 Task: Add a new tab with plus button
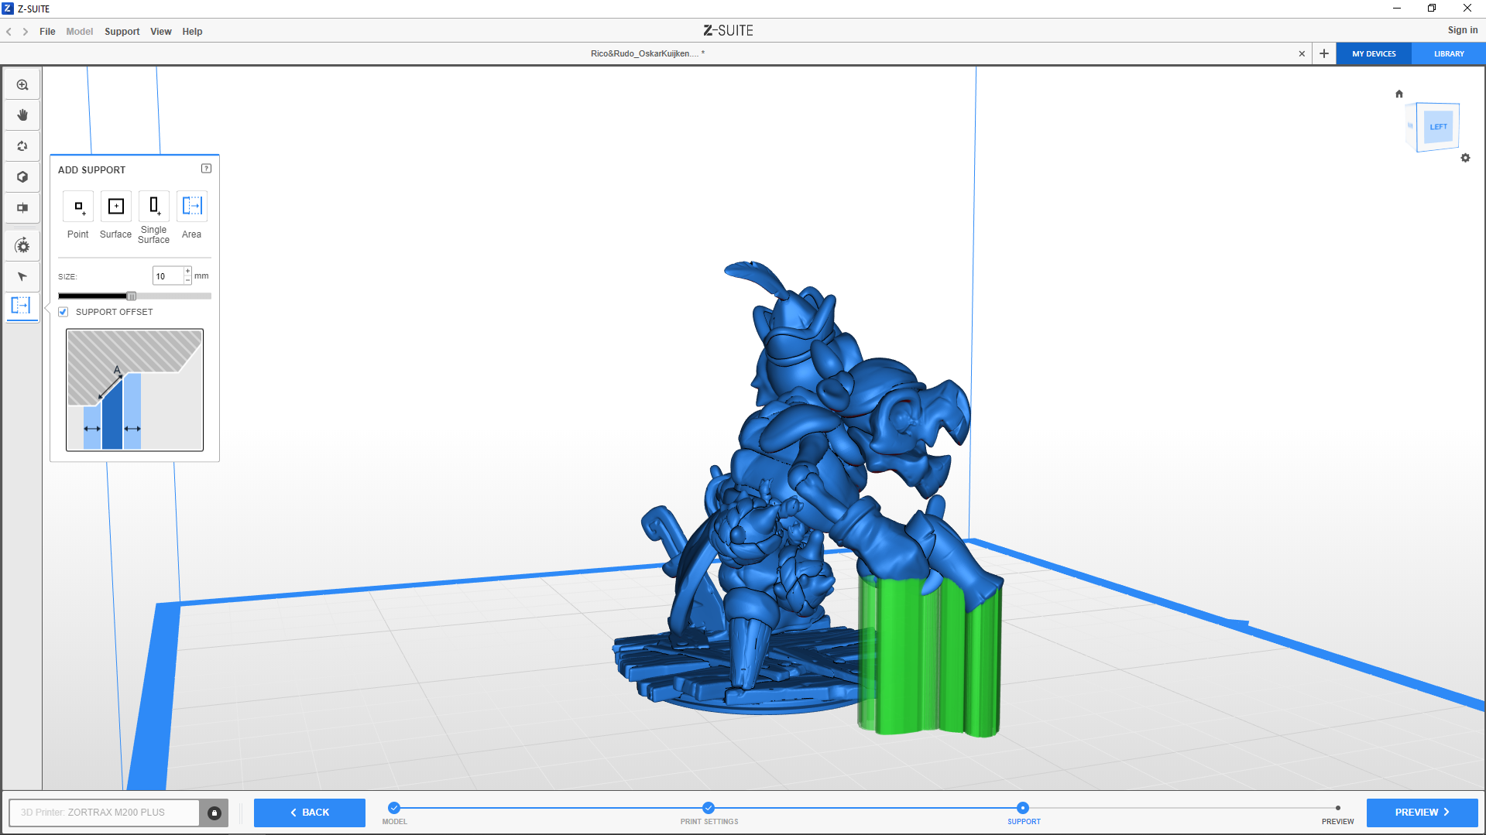coord(1324,54)
